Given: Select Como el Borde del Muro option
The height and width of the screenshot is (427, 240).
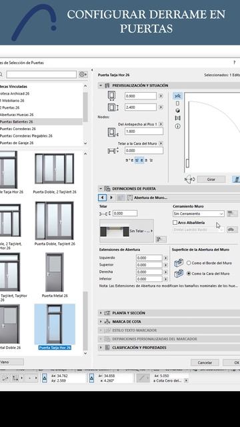Looking at the screenshot, I should point(189,263).
